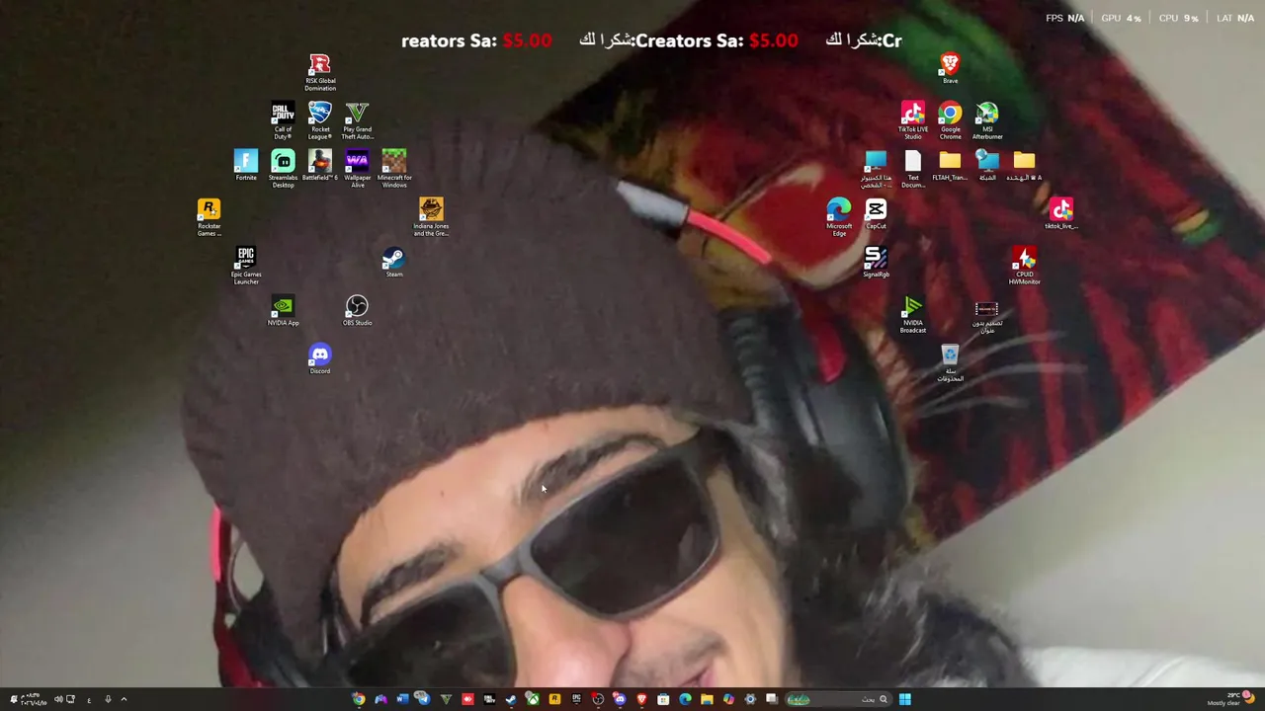Screen dimensions: 1265x711
Task: Launch the Call of Duty desktop shortcut
Action: [x=283, y=120]
